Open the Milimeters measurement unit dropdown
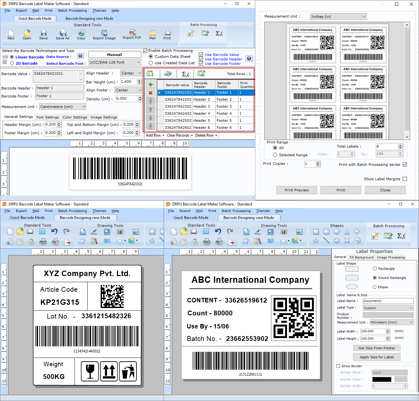419x401 pixels. [x=392, y=322]
